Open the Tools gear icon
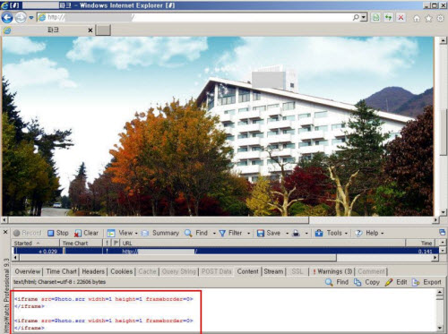 click(441, 19)
